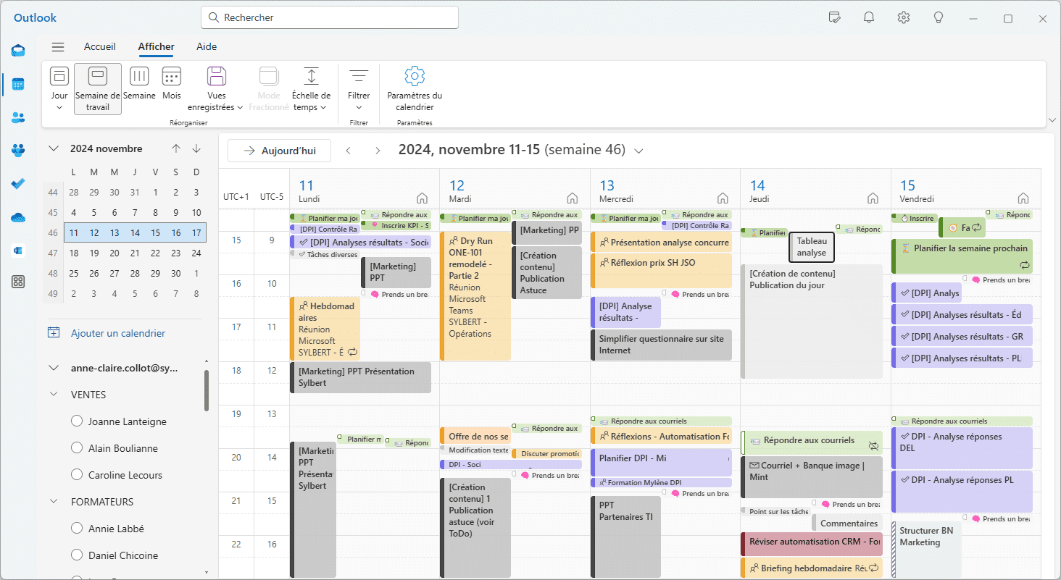Open the notifications bell icon

(x=869, y=17)
